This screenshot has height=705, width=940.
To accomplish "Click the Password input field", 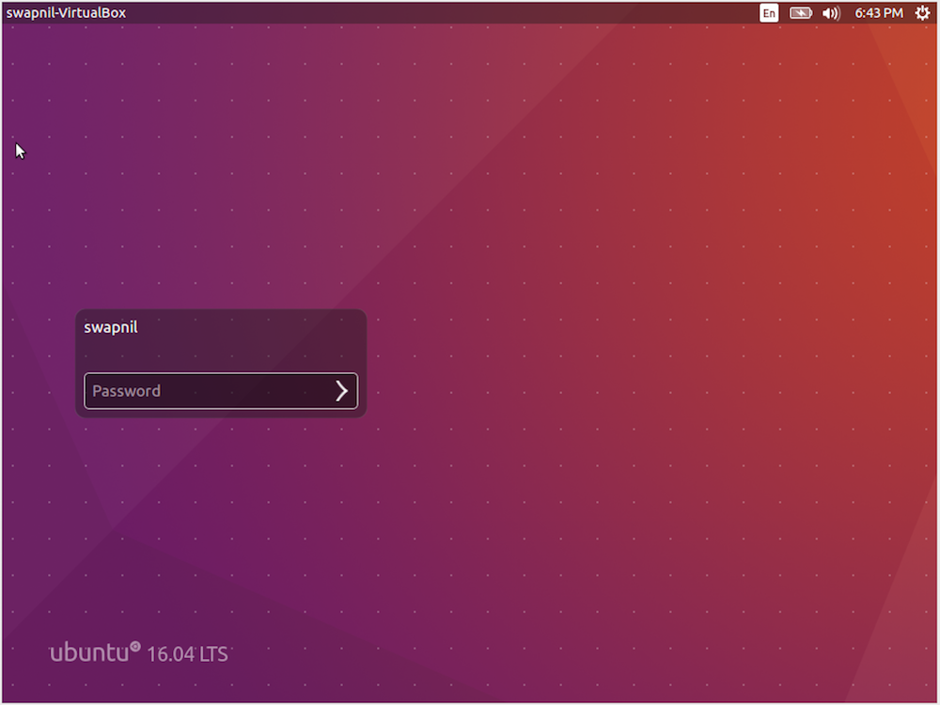I will pos(221,391).
